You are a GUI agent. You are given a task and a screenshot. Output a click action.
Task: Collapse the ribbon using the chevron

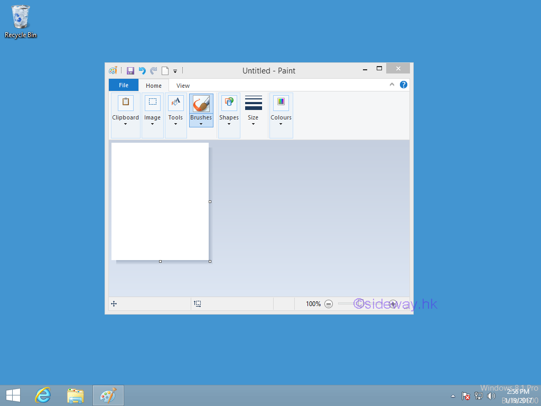392,84
